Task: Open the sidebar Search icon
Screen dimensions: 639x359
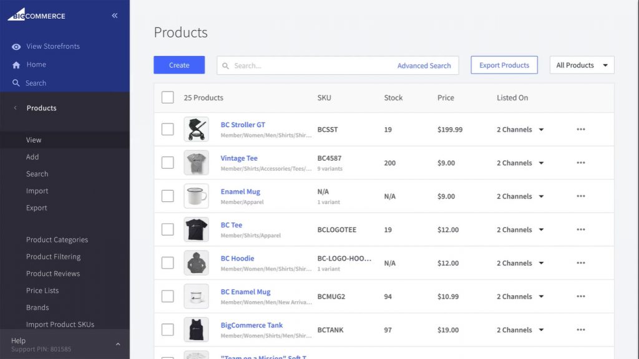Action: click(14, 82)
